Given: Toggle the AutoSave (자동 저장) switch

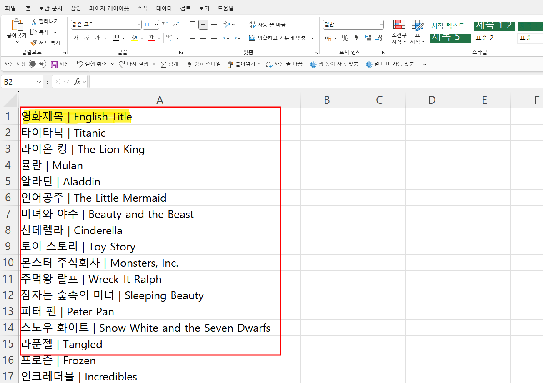Looking at the screenshot, I should (37, 64).
